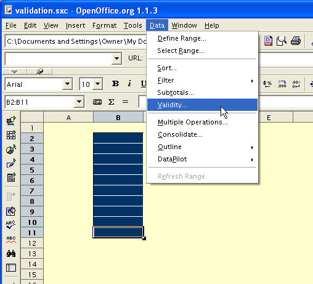
Task: Choose Define Range from Data menu
Action: (x=202, y=38)
